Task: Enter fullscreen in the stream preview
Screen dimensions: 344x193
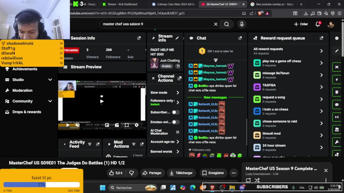Action: click(x=127, y=125)
